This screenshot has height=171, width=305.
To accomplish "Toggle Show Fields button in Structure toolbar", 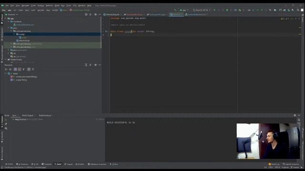I will click(15, 69).
